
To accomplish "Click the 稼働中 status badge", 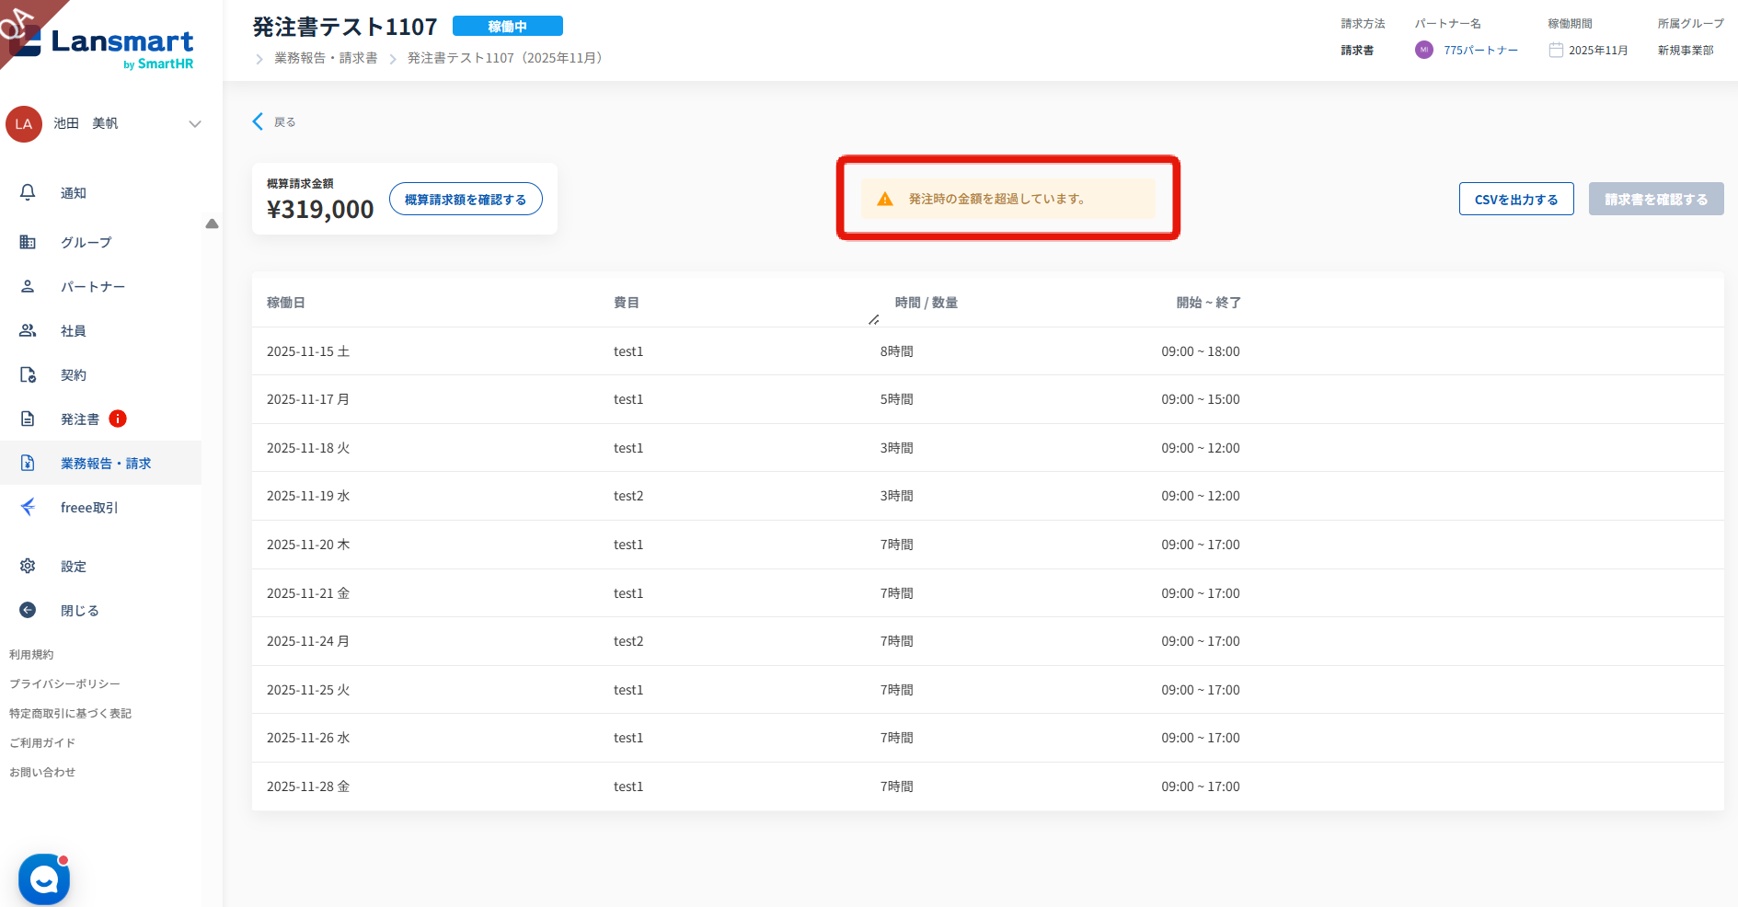I will (x=508, y=27).
